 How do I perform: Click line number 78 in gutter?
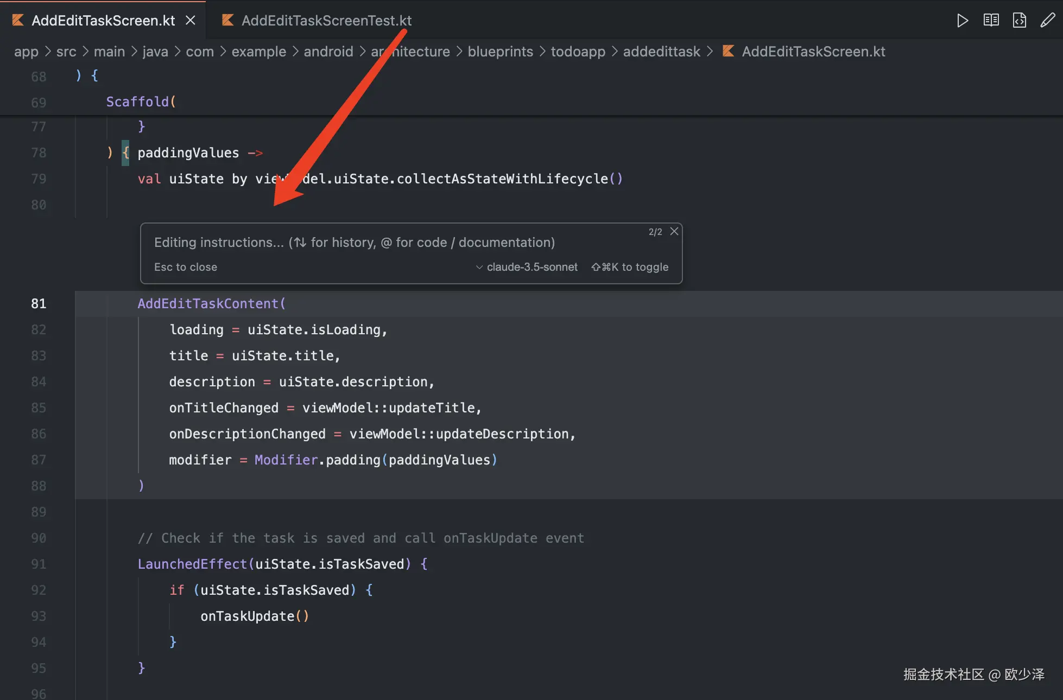point(39,153)
